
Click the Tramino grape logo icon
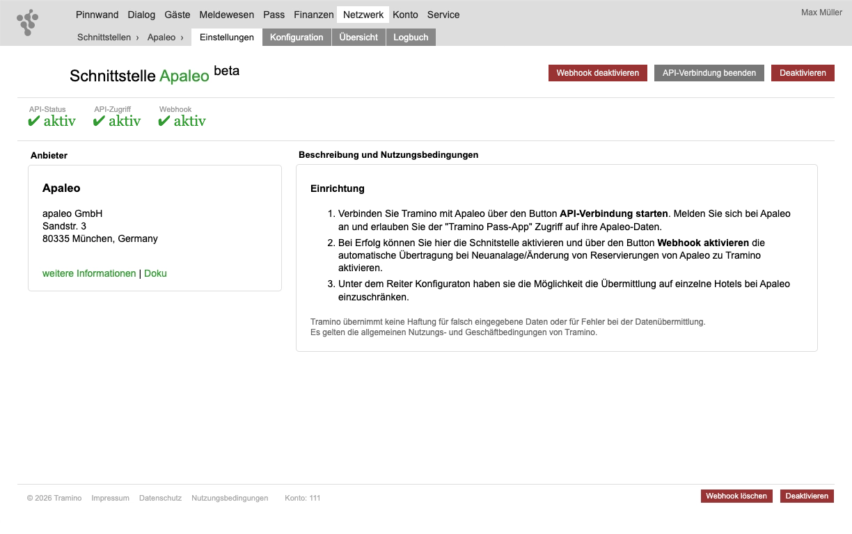coord(28,22)
